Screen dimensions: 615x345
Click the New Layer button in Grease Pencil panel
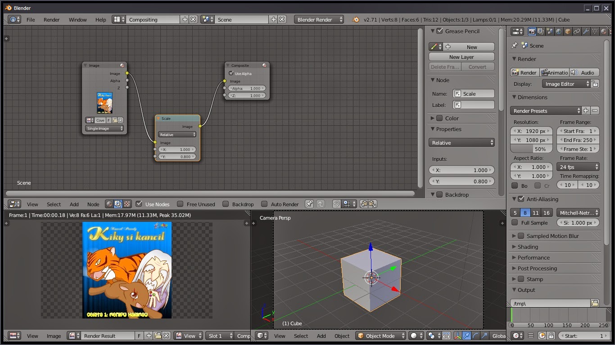coord(461,57)
